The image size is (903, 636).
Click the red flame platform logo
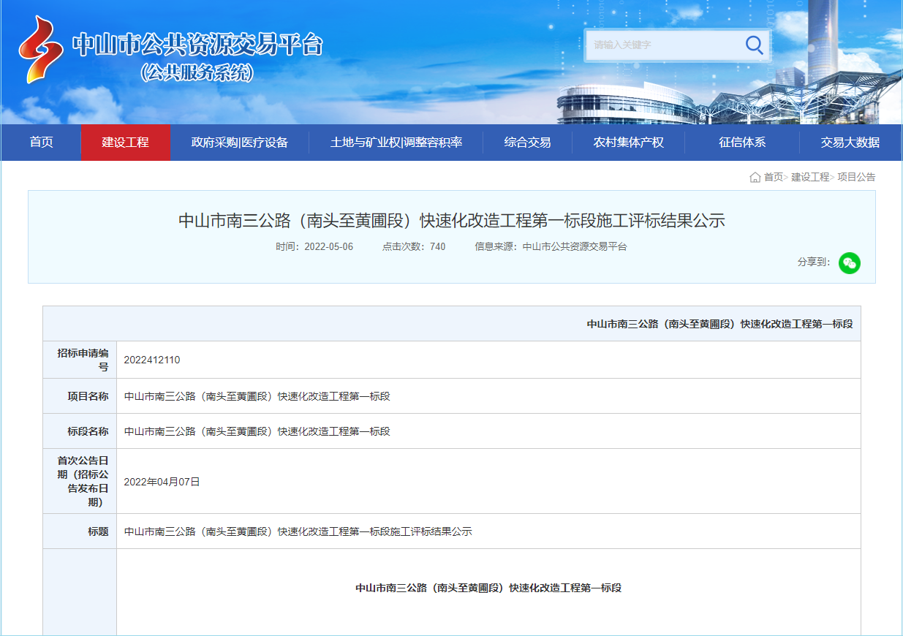[39, 49]
